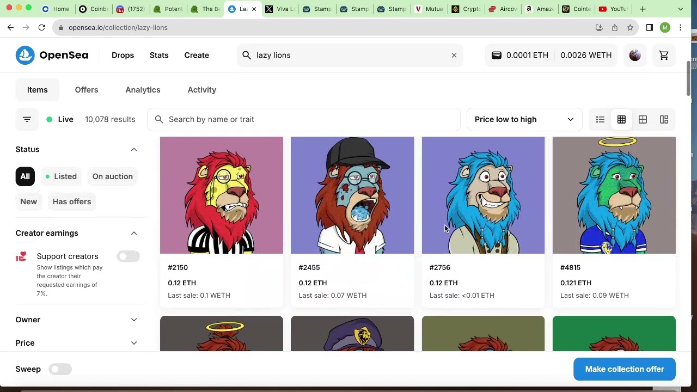Toggle Support creators switch
Viewport: 697px width, 392px height.
pos(128,256)
